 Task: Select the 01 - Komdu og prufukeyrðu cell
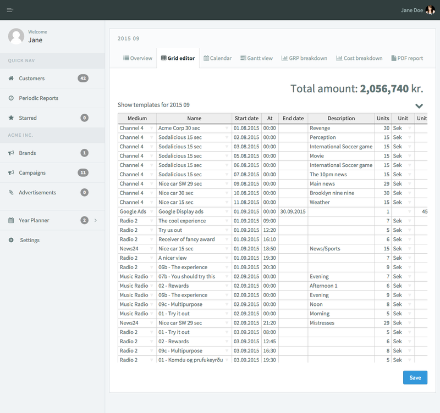click(194, 360)
